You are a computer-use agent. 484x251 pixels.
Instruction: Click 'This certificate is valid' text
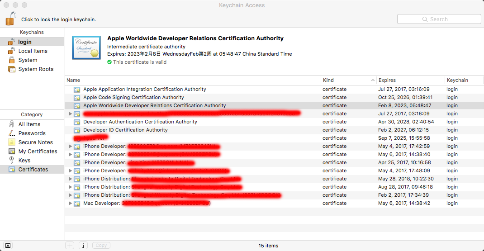pyautogui.click(x=140, y=62)
